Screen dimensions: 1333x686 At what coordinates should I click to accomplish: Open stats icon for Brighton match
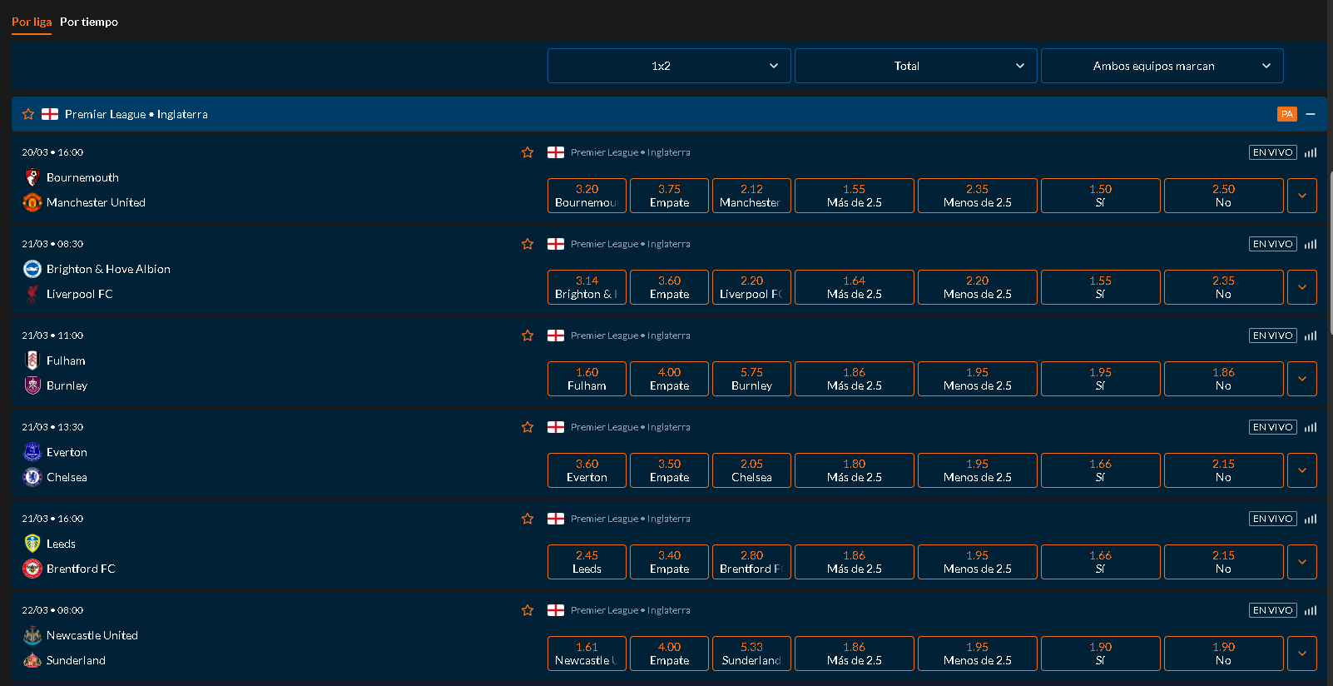(1311, 244)
